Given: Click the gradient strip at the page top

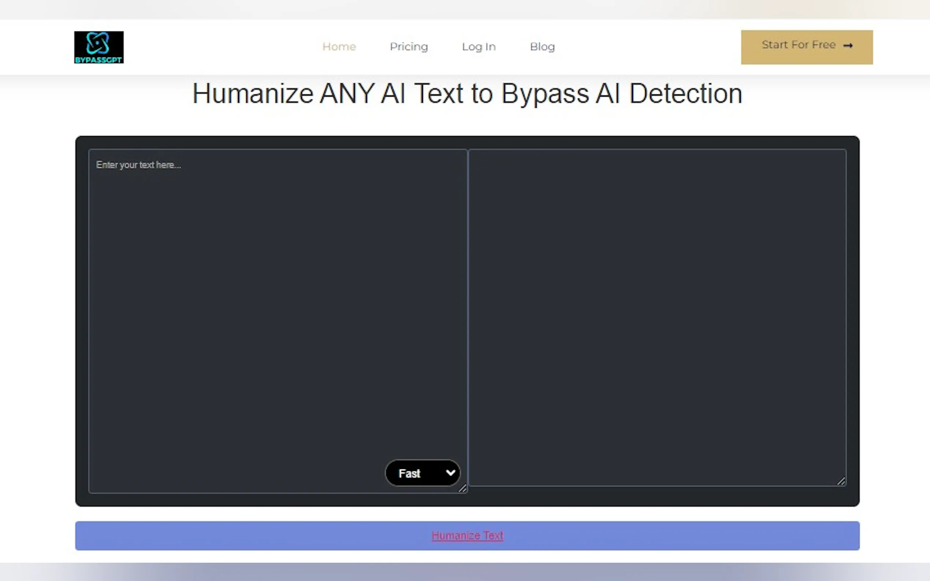Looking at the screenshot, I should pos(465,9).
